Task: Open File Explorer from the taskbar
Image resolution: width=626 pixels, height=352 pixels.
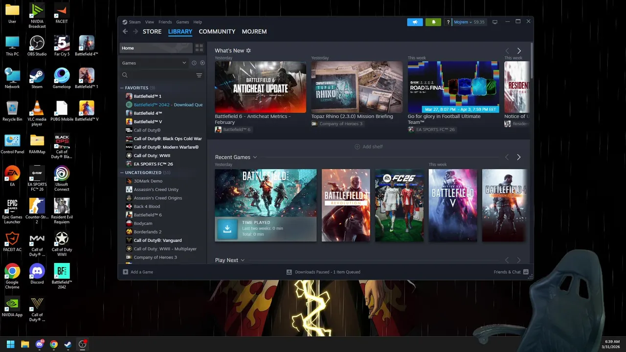Action: point(25,344)
